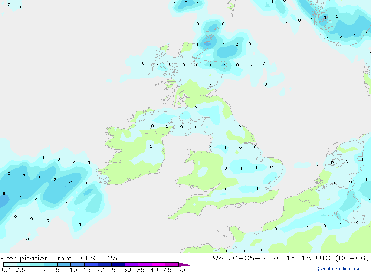
Task: Click the 20–25 mm dark blue swatch
Action: pos(104,265)
